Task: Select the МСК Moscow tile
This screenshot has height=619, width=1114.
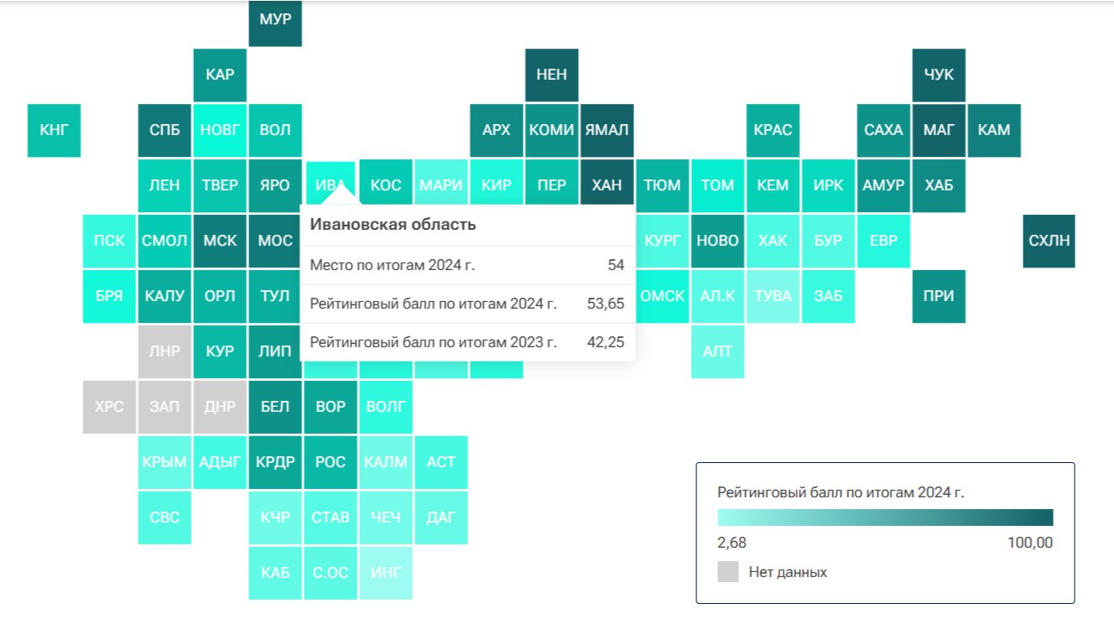Action: point(220,241)
